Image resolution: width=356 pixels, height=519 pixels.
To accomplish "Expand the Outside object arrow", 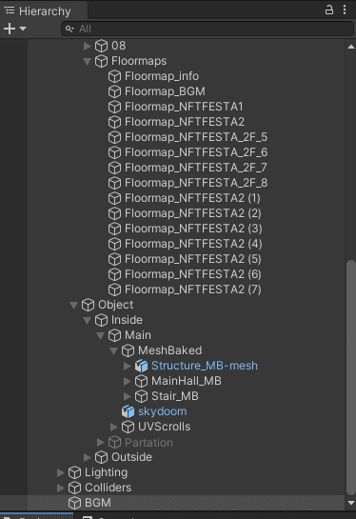I will (x=87, y=457).
